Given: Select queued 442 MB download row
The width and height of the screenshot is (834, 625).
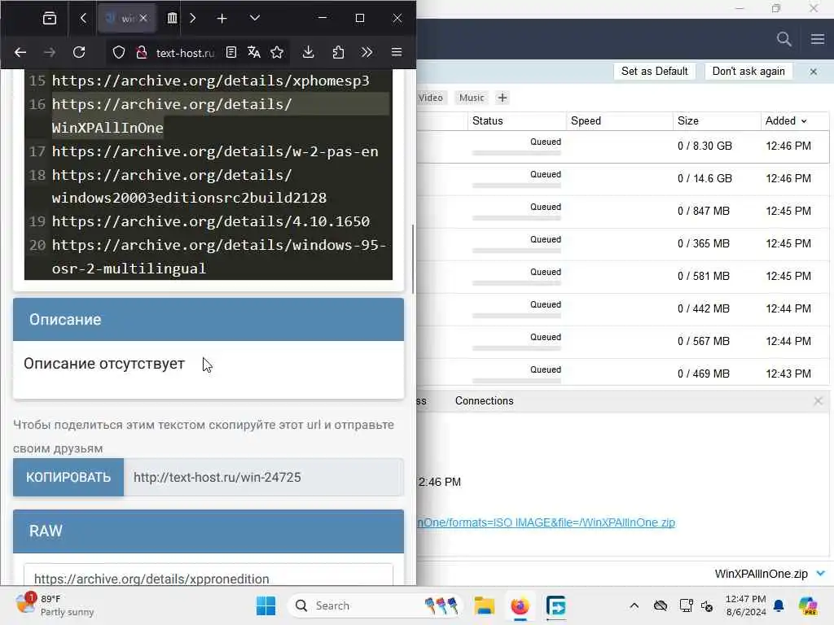Looking at the screenshot, I should point(623,308).
